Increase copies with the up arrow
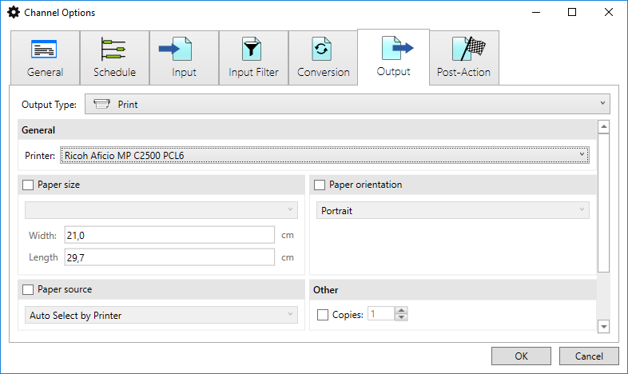Viewport: 628px width, 374px height. [401, 310]
